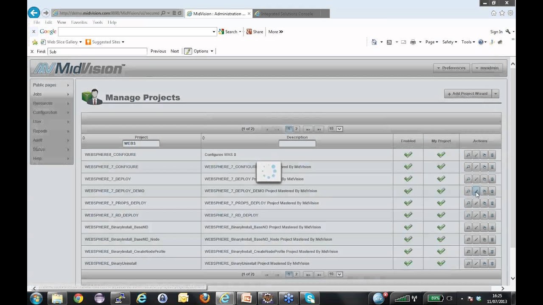
Task: Click the browser Forward arrow
Action: pos(46,13)
